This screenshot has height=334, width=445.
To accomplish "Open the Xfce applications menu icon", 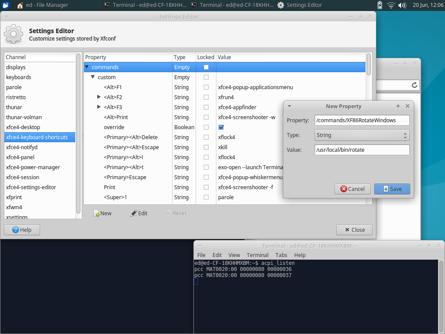I will 5,5.
